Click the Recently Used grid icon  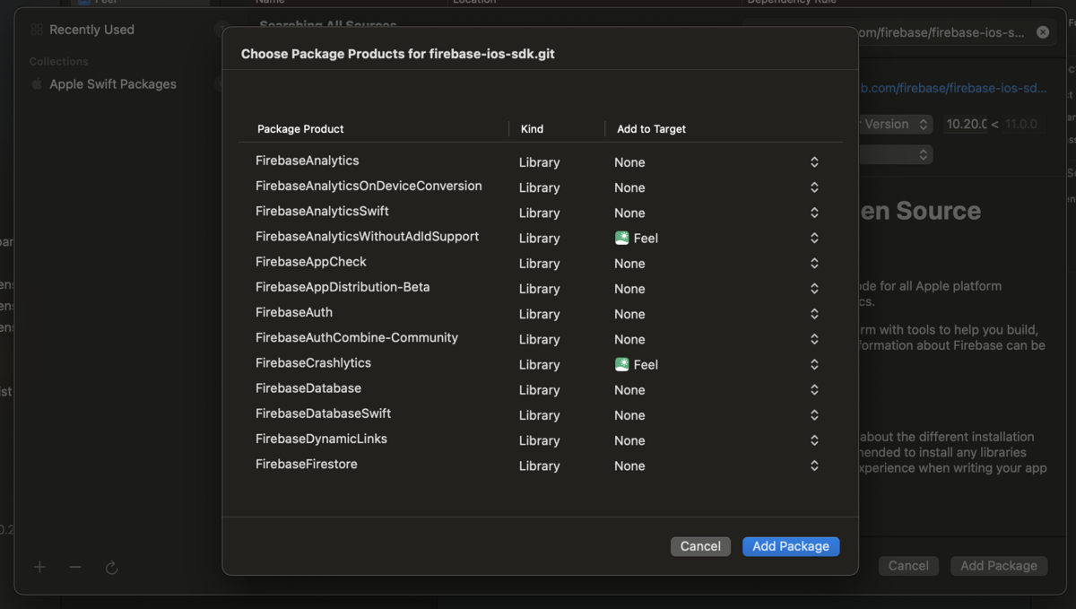[x=37, y=30]
